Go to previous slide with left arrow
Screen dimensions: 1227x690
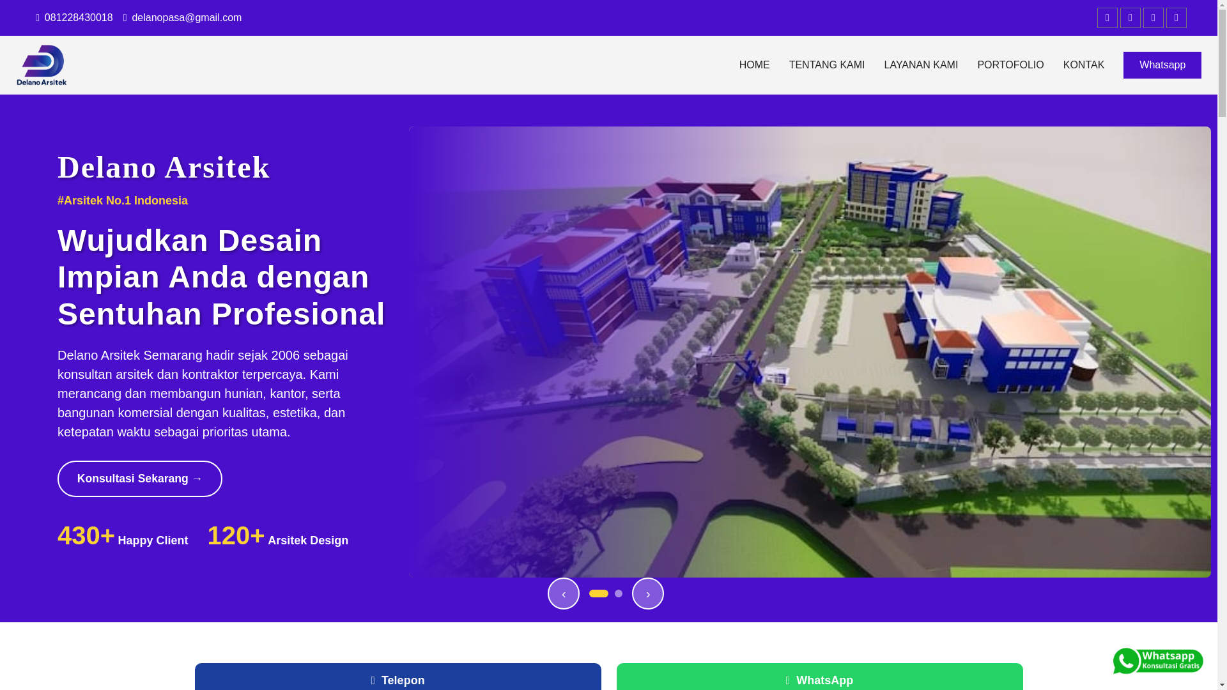(563, 594)
